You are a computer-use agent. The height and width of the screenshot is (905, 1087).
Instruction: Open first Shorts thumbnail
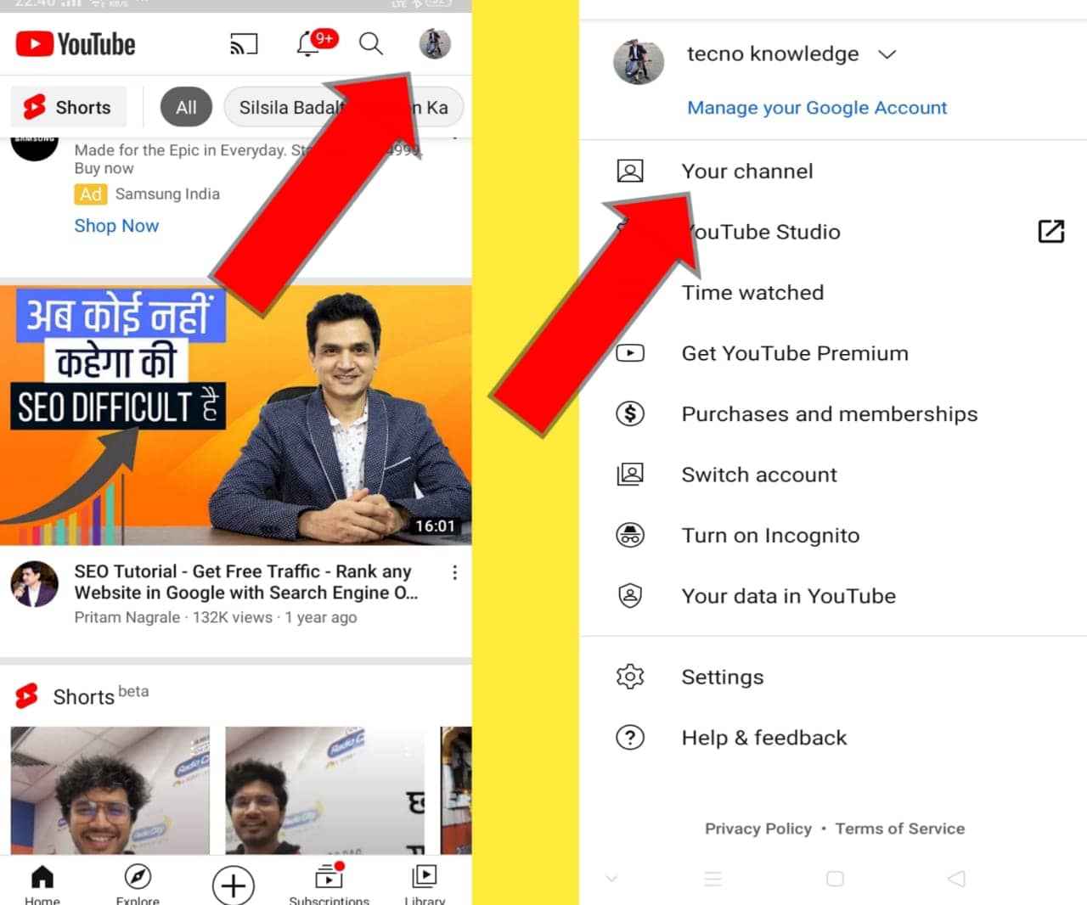coord(110,790)
